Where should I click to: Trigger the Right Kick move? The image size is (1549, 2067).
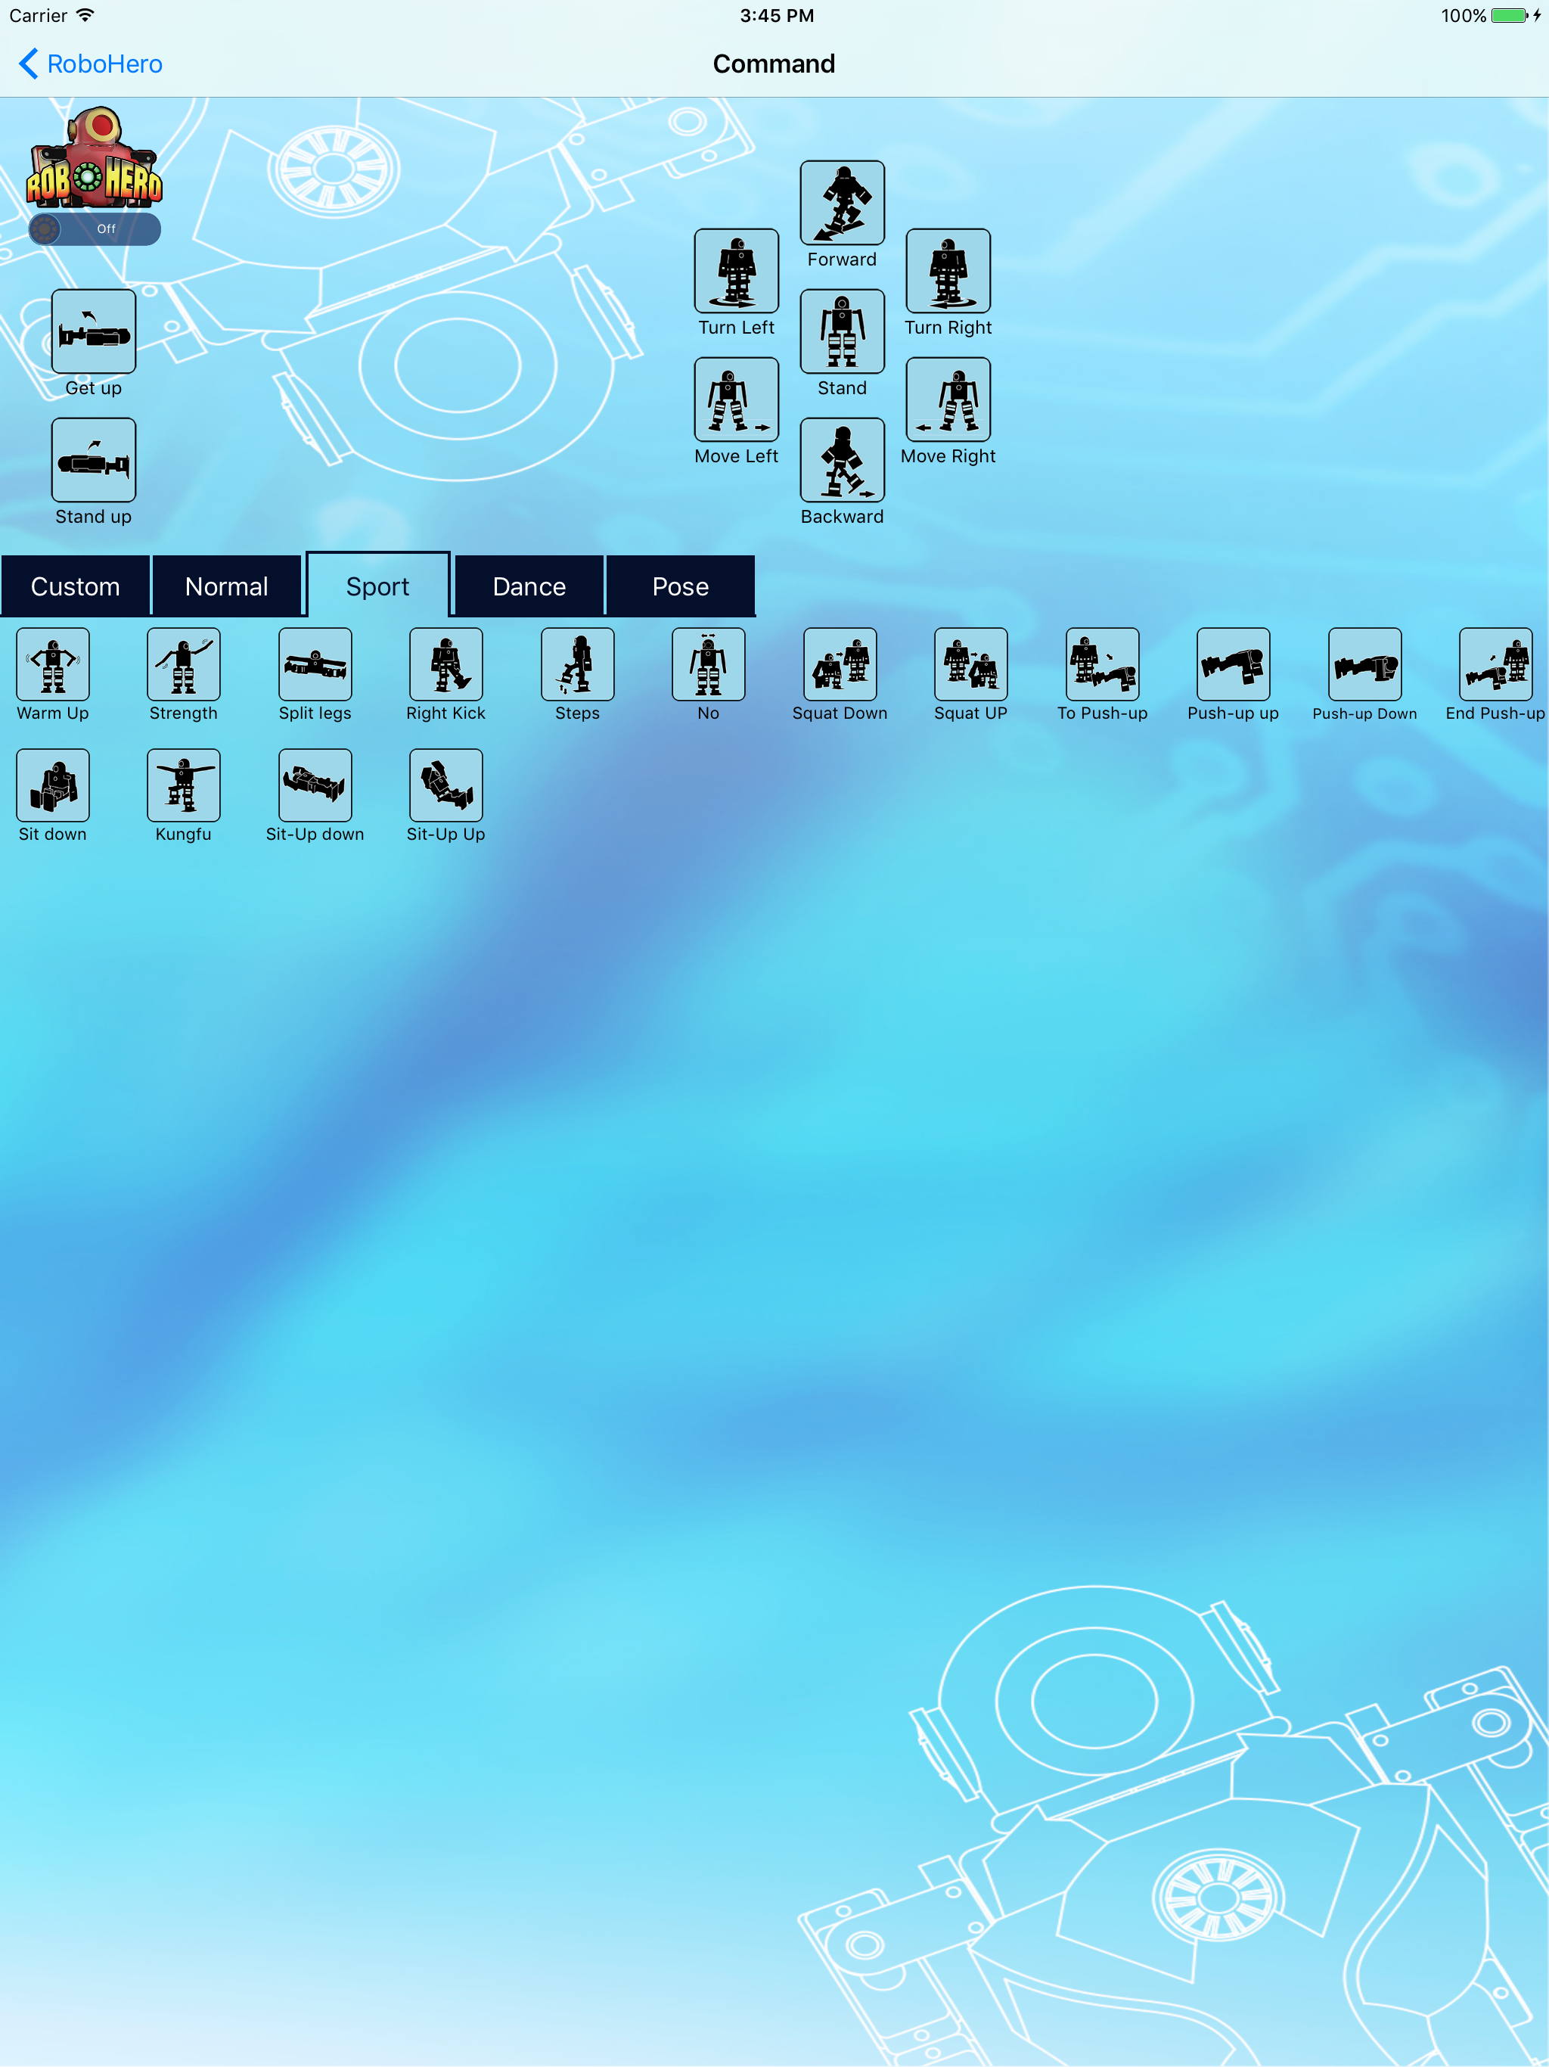[445, 664]
